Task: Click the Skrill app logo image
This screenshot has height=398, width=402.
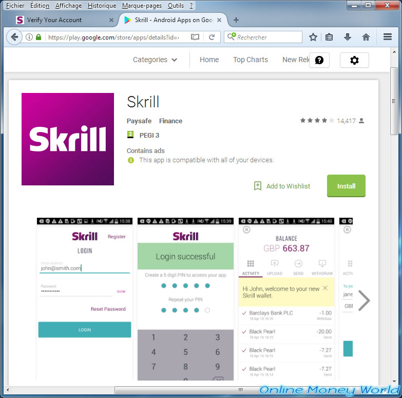Action: click(68, 139)
